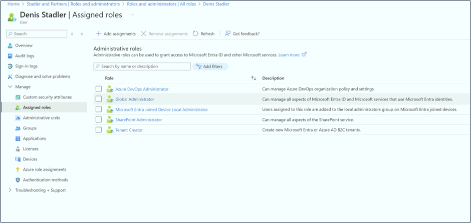
Task: Go to All roles breadcrumb link
Action: click(x=161, y=4)
